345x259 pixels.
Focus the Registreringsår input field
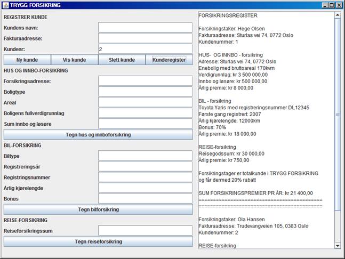coord(145,167)
